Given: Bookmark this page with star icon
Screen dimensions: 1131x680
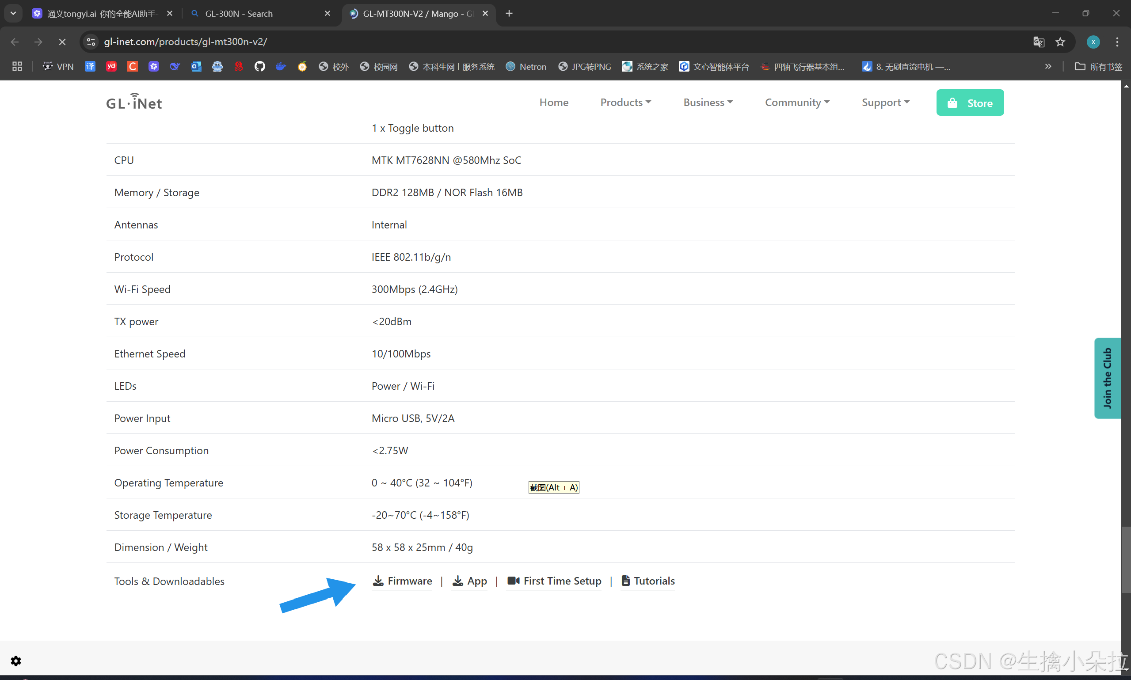Looking at the screenshot, I should pos(1060,42).
